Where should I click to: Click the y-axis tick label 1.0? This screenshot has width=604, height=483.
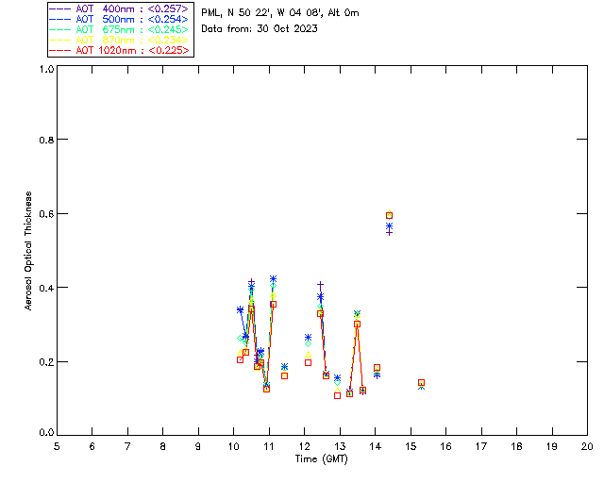point(46,69)
